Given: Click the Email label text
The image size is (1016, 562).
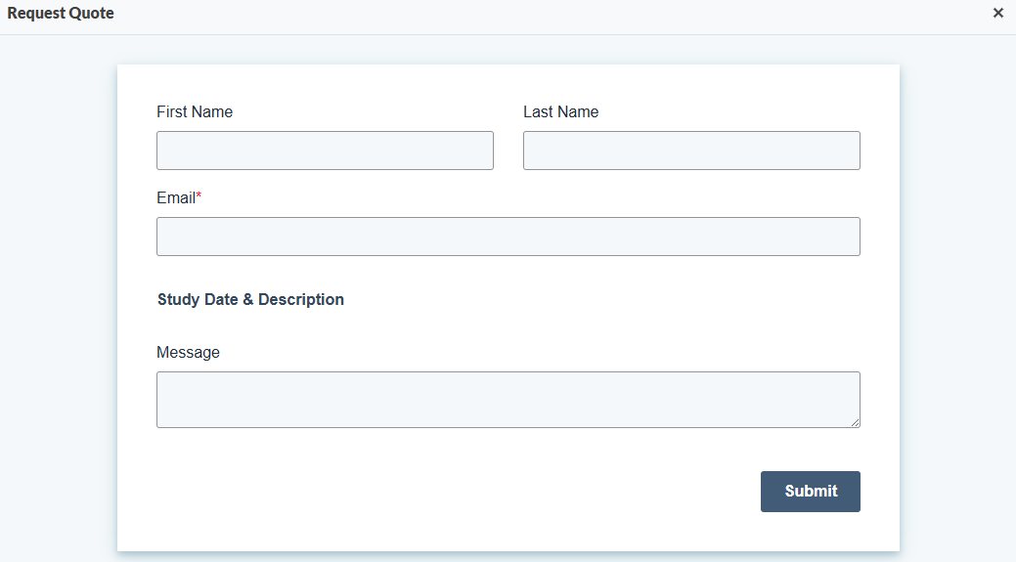Looking at the screenshot, I should point(176,198).
